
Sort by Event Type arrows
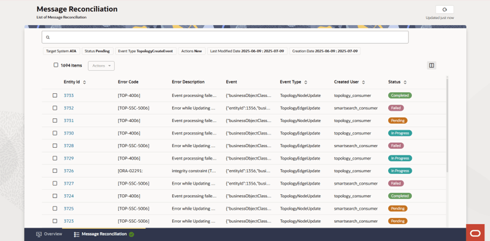306,82
